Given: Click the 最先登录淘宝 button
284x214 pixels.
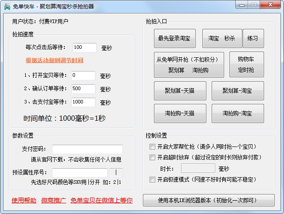Looking at the screenshot, I should 175,39.
